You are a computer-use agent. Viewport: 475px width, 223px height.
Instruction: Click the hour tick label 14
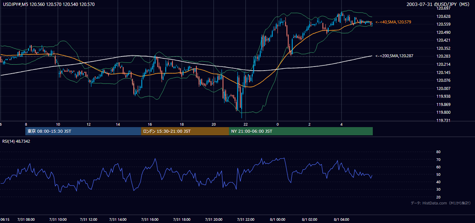click(118, 124)
